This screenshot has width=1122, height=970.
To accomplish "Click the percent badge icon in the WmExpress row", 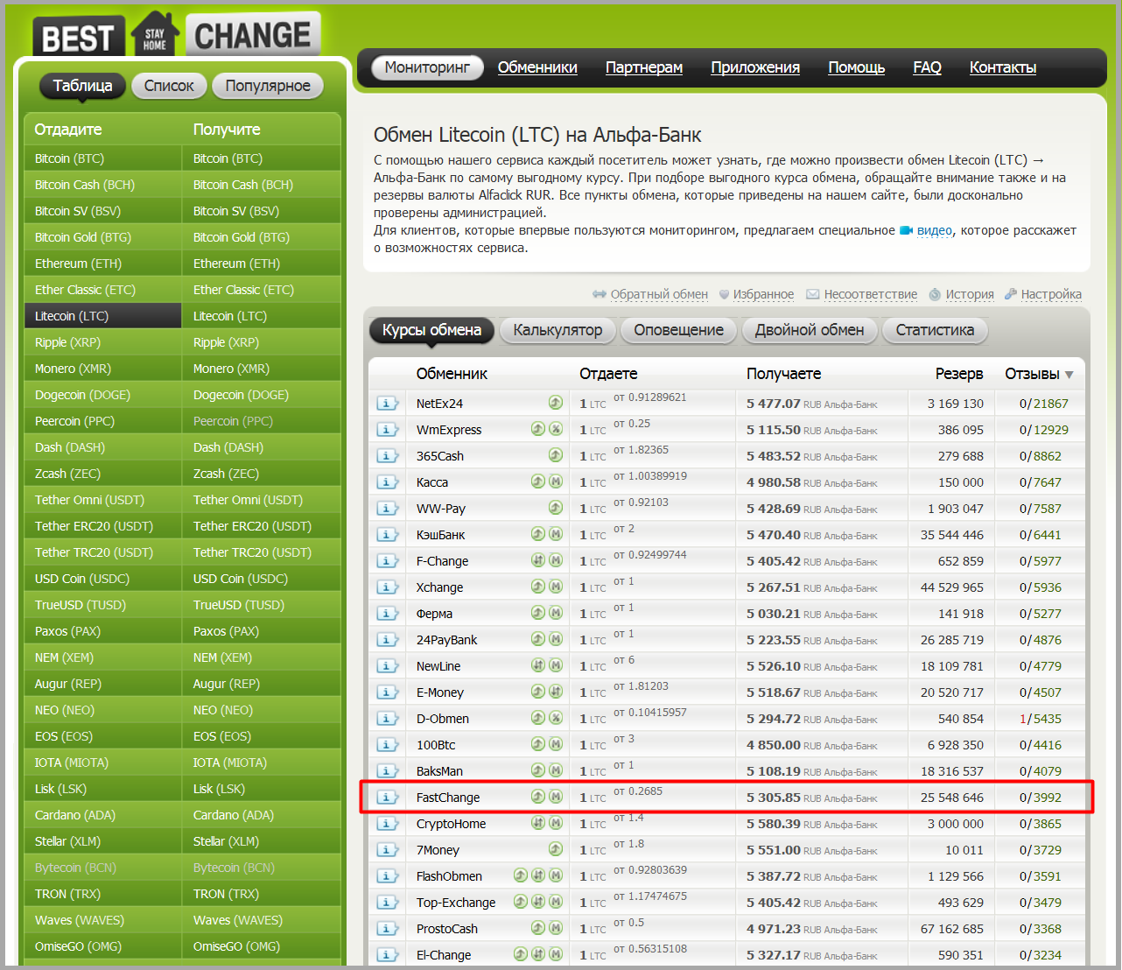I will [555, 429].
